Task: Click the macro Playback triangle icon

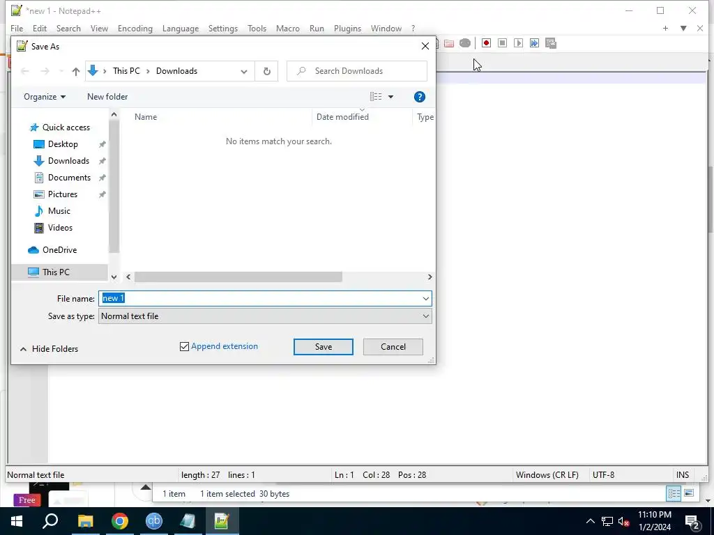Action: coord(518,43)
